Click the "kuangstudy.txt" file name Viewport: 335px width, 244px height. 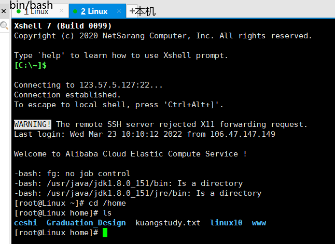(x=167, y=223)
